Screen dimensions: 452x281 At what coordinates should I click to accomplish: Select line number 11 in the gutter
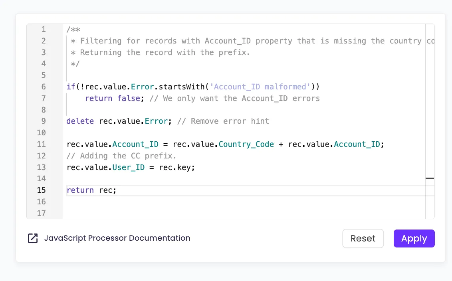pos(42,144)
